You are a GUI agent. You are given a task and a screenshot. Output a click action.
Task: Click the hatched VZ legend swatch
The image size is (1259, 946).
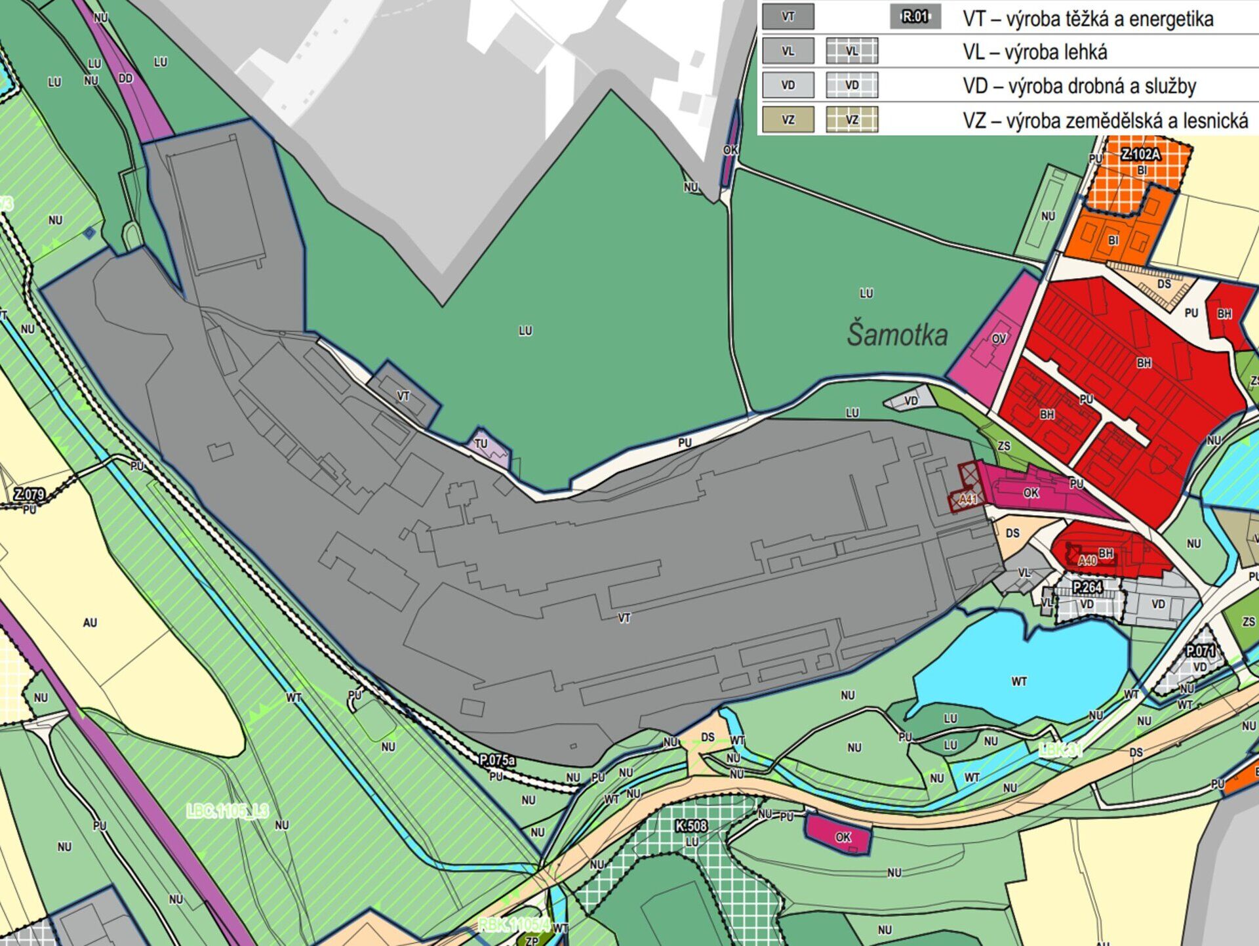[852, 120]
